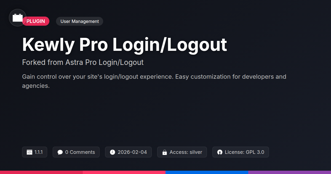Click the blue bottom color stripe
The width and height of the screenshot is (331, 174).
pyautogui.click(x=207, y=172)
